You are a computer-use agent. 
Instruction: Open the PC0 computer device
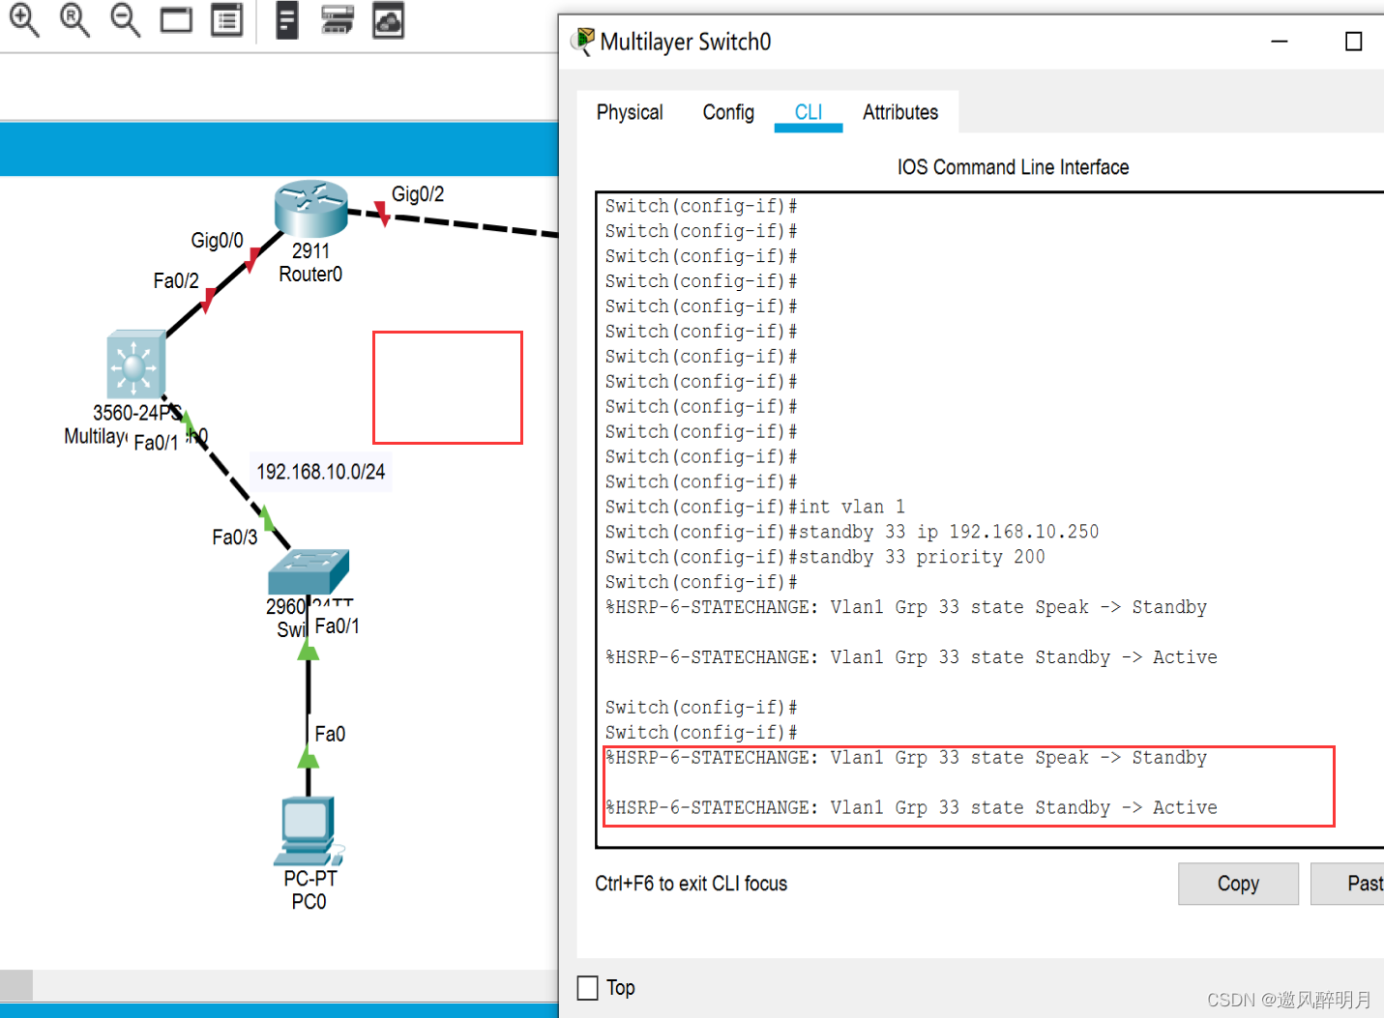[308, 830]
